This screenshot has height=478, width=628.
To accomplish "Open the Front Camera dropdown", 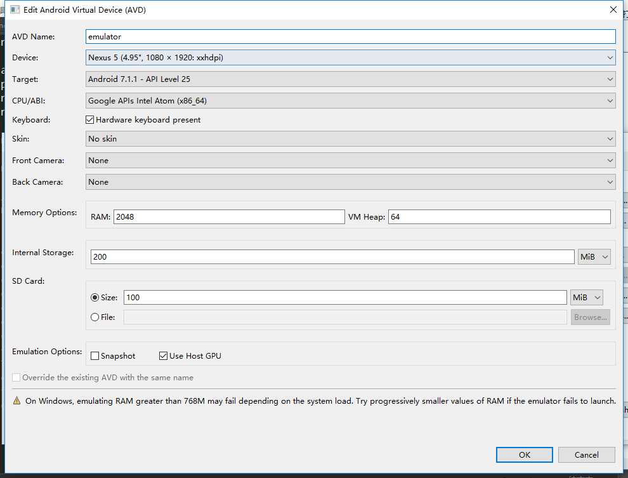I will pos(350,161).
